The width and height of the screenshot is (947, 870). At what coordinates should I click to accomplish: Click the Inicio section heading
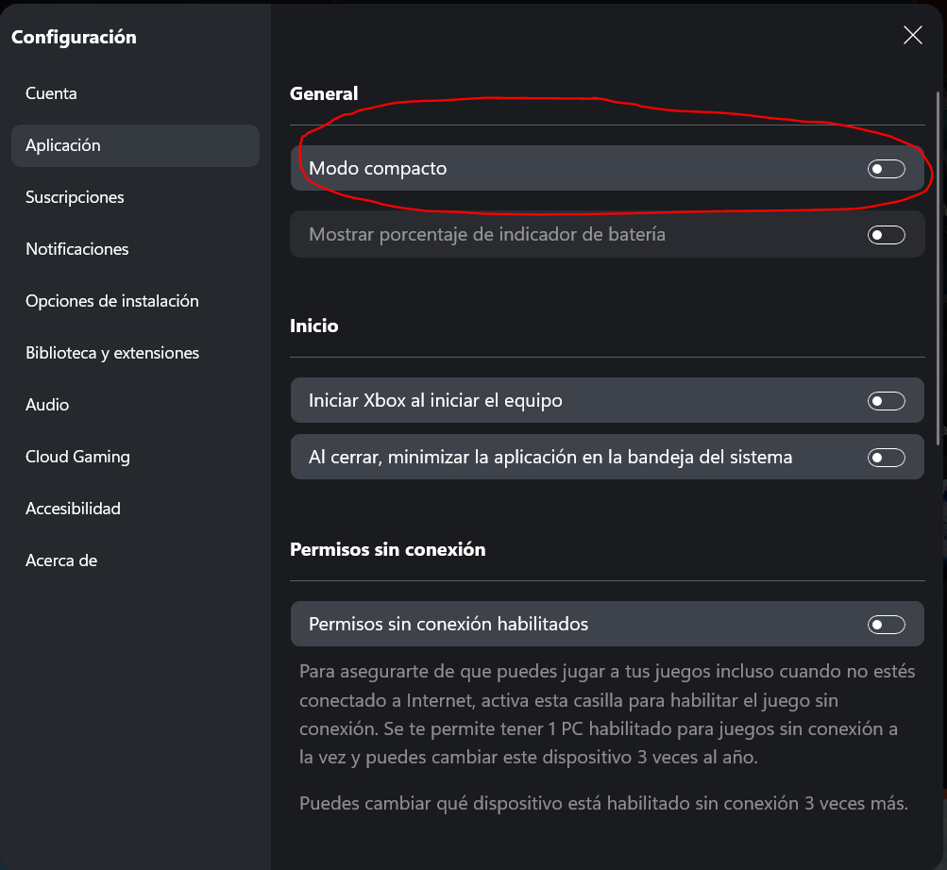(314, 326)
